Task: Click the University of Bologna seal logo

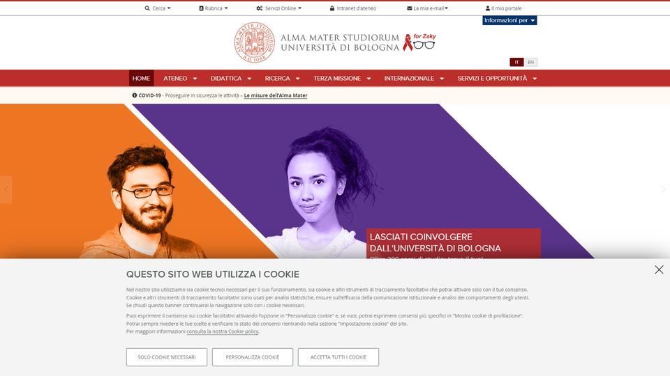Action: [x=255, y=42]
